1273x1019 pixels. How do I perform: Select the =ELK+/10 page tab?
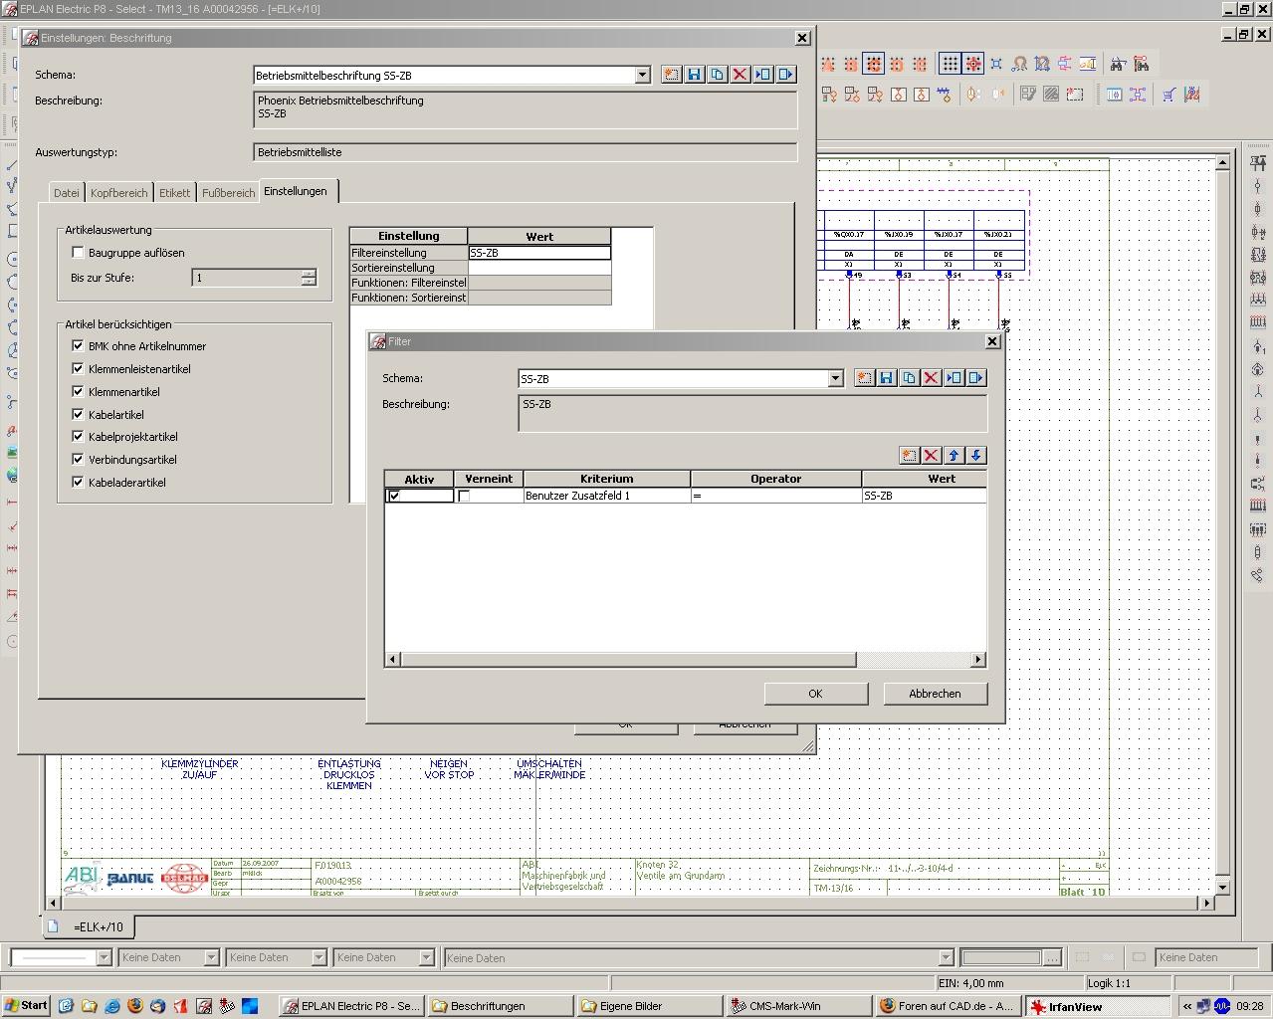tap(89, 926)
